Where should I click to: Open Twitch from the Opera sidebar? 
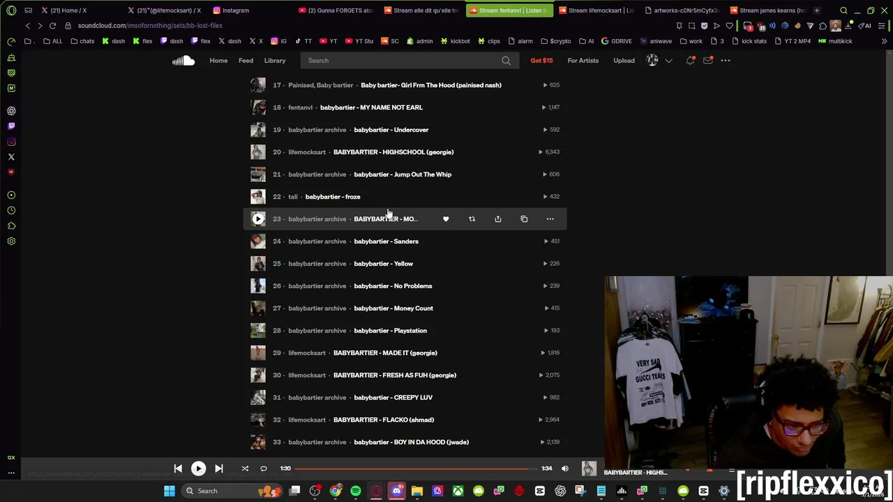tap(11, 126)
